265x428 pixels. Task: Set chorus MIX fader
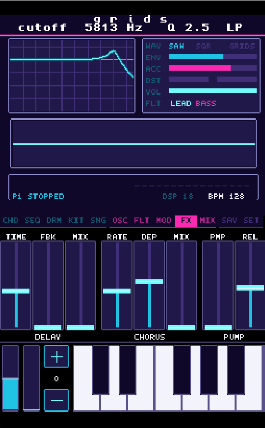pos(182,286)
